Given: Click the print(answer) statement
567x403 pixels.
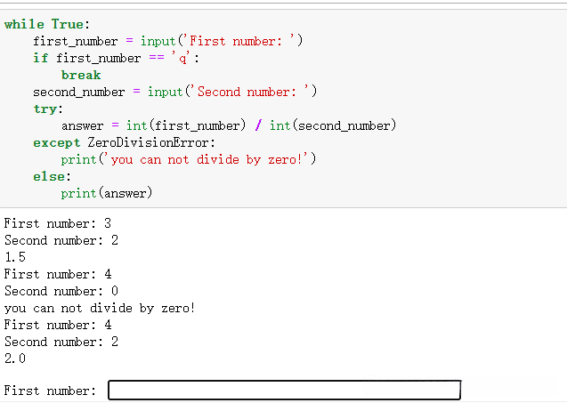Looking at the screenshot, I should coord(107,193).
